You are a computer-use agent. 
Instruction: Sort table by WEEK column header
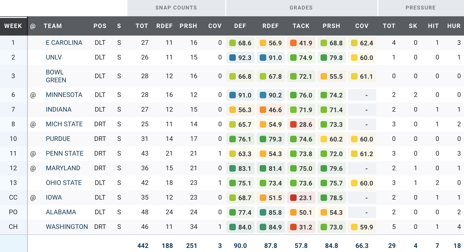[13, 26]
